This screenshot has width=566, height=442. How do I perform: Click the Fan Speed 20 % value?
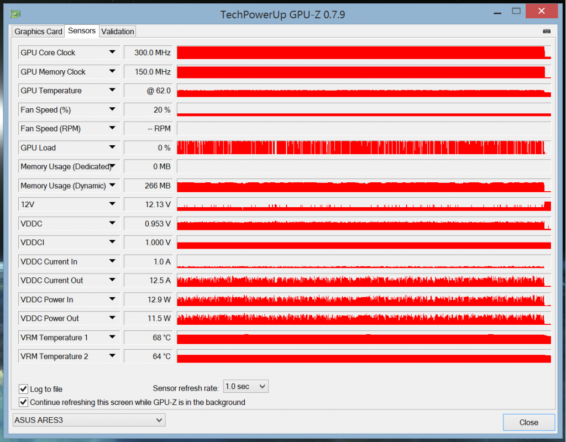pyautogui.click(x=148, y=110)
